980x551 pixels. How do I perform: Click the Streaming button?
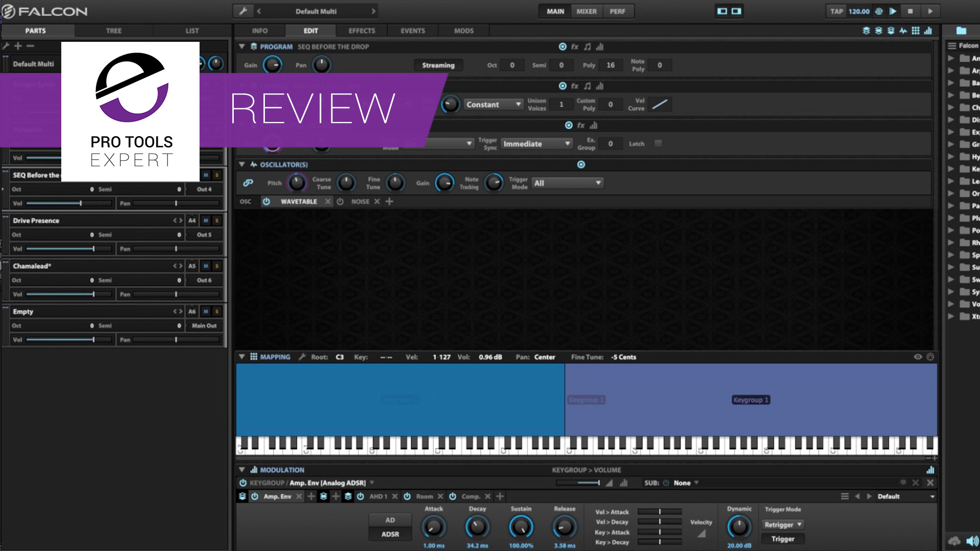(438, 65)
